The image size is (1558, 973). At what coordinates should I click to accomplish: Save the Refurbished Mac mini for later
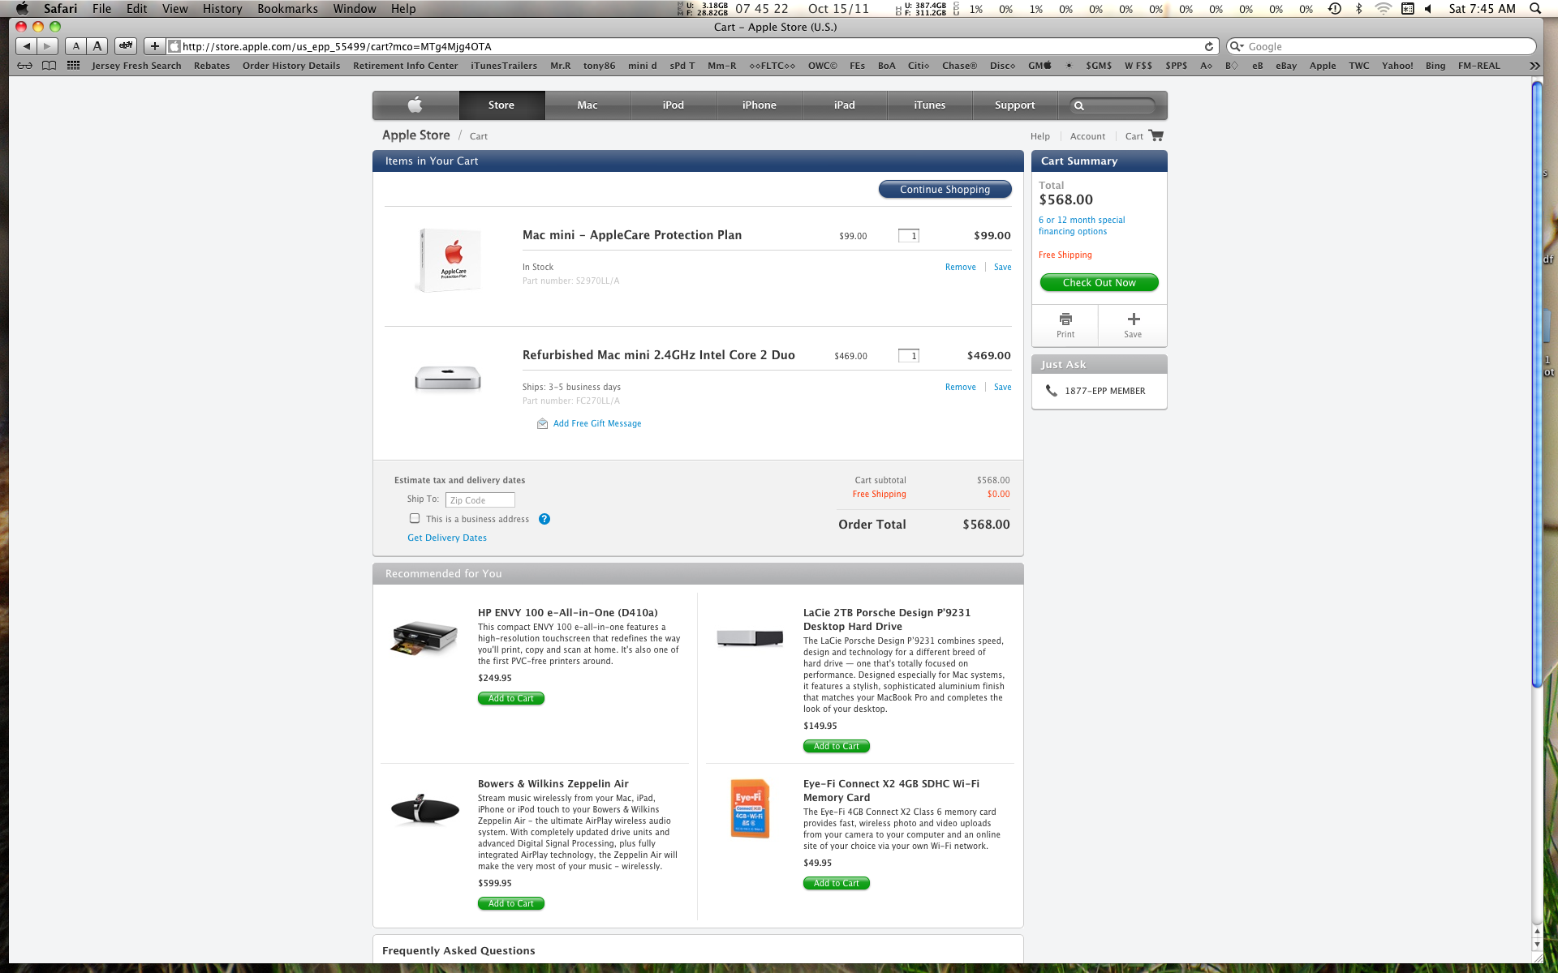pos(1003,388)
